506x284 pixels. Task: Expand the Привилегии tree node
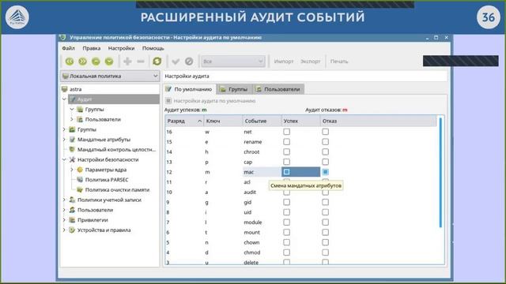pyautogui.click(x=64, y=220)
